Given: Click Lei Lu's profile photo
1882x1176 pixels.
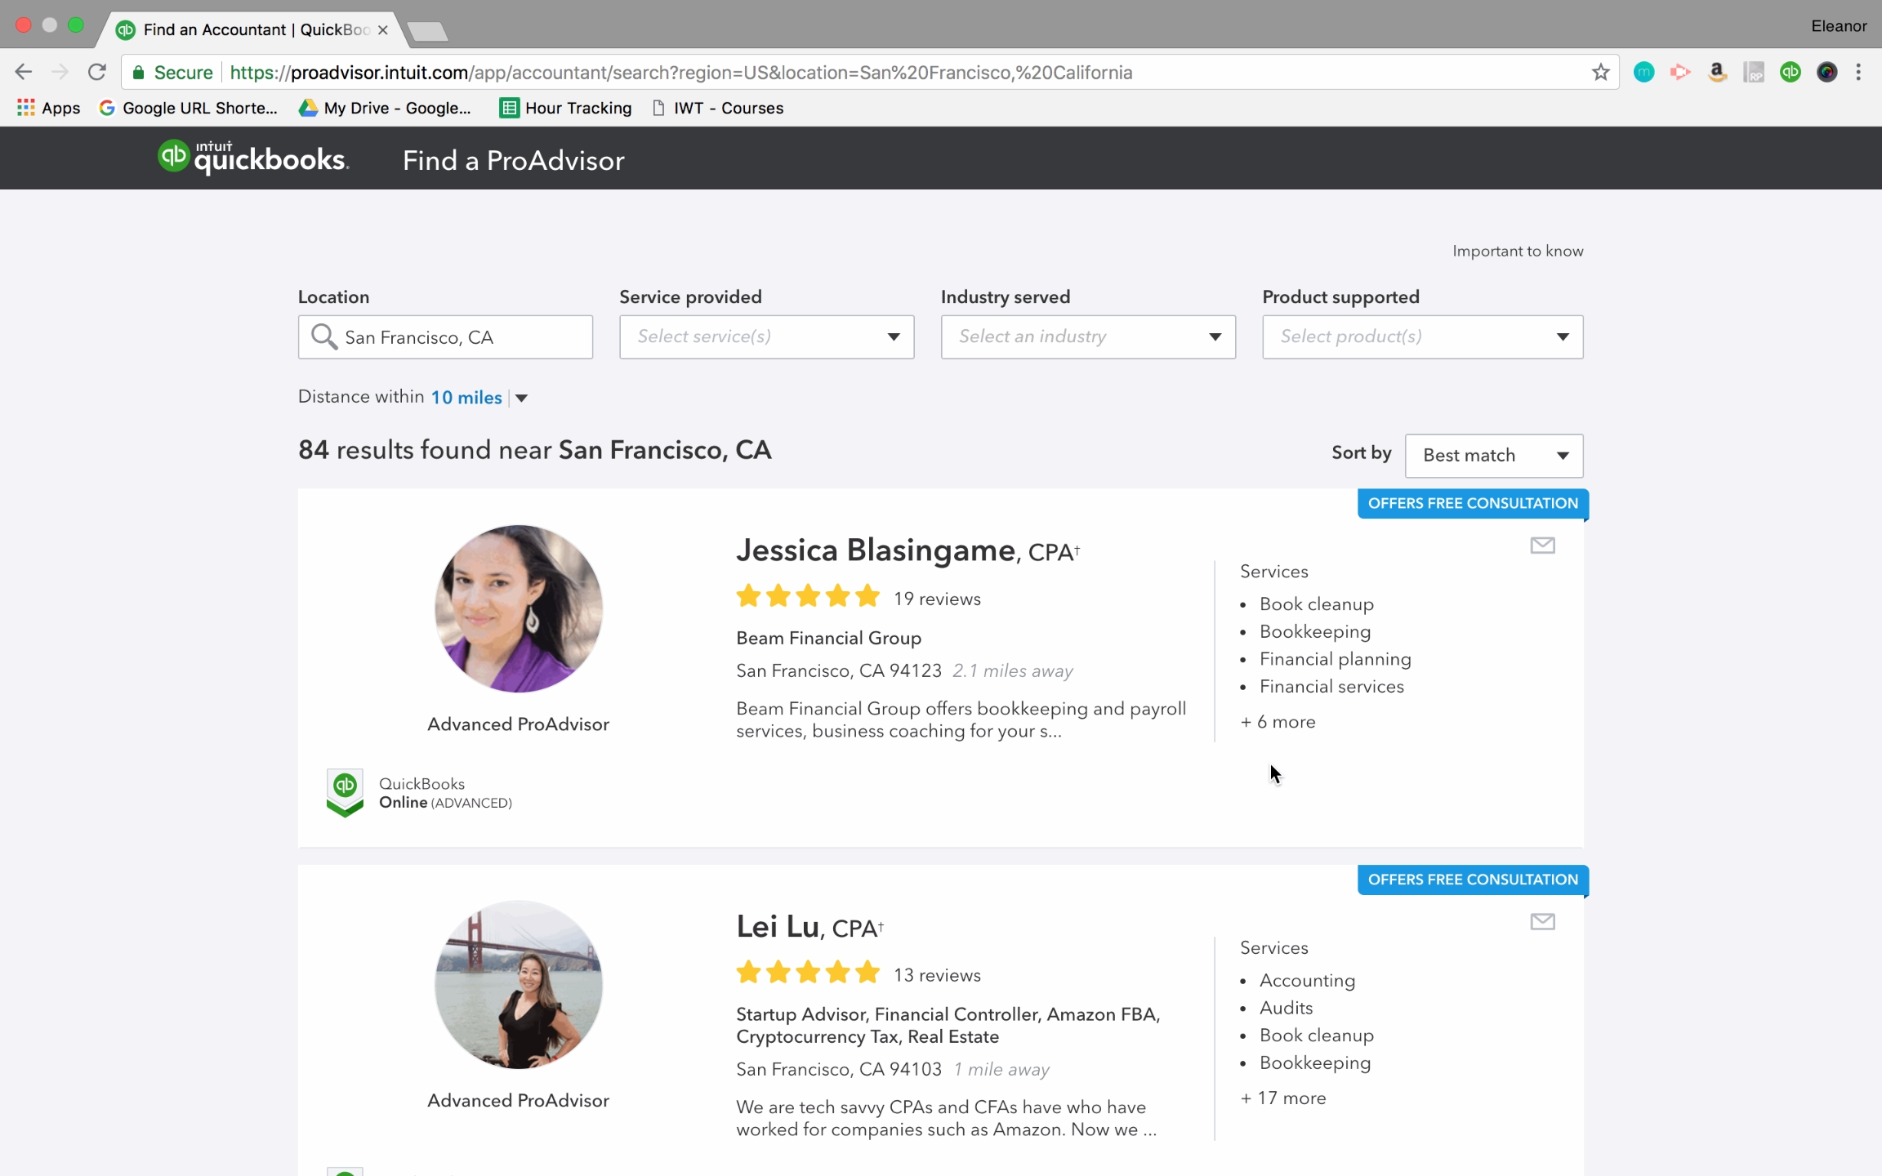Looking at the screenshot, I should tap(519, 985).
